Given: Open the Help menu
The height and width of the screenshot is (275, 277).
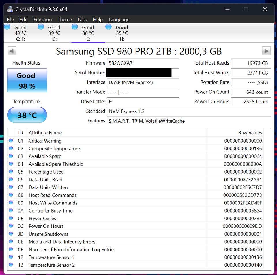Looking at the screenshot, I should point(98,19).
